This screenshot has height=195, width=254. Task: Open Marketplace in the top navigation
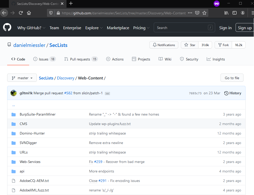[118, 28]
